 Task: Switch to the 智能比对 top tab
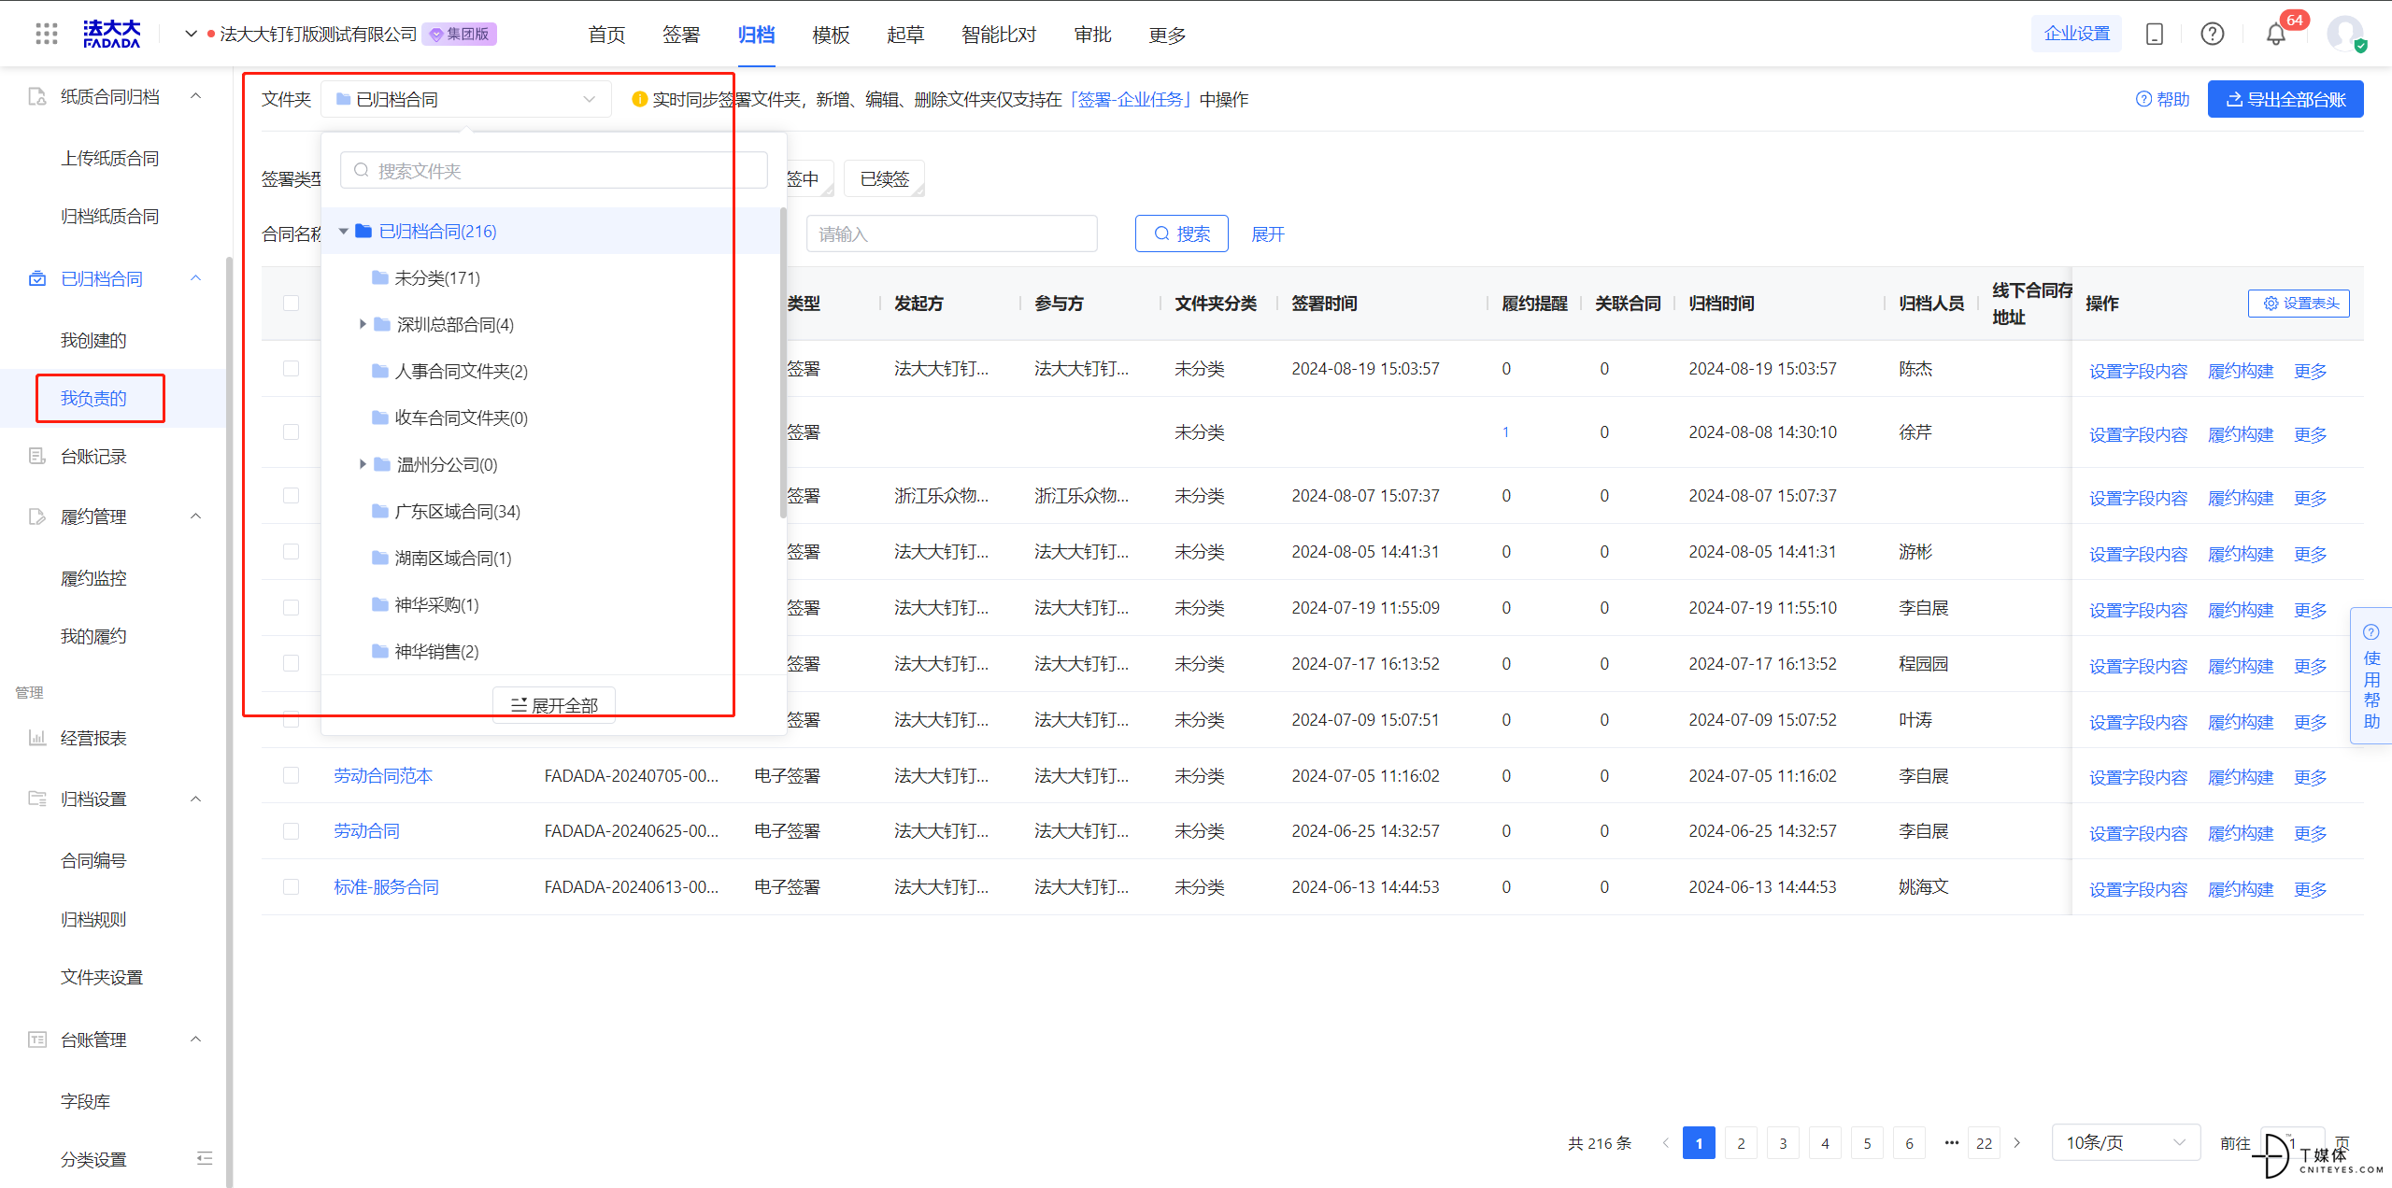tap(999, 35)
